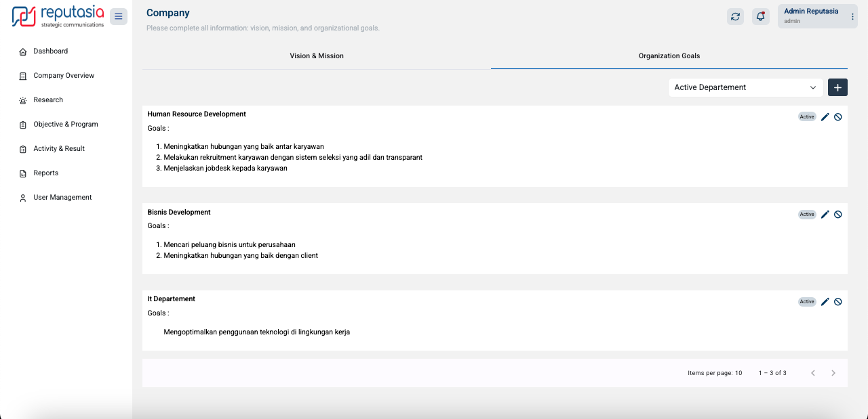Select the Organization Goals tab

[669, 56]
